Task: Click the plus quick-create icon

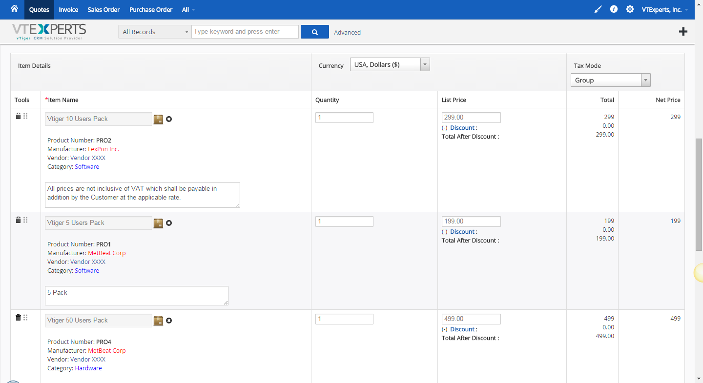Action: tap(683, 32)
